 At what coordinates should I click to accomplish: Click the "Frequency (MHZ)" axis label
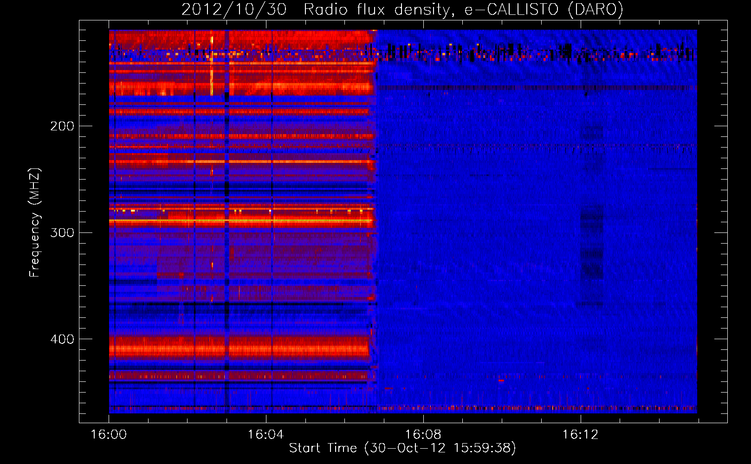coord(35,222)
